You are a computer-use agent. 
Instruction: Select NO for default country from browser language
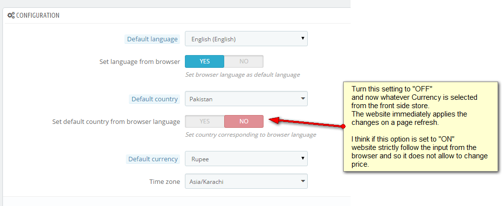[x=244, y=121]
